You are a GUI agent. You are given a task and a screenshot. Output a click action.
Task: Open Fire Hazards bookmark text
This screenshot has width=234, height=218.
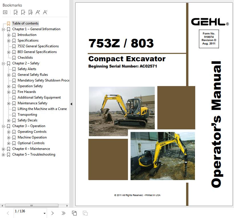27,92
